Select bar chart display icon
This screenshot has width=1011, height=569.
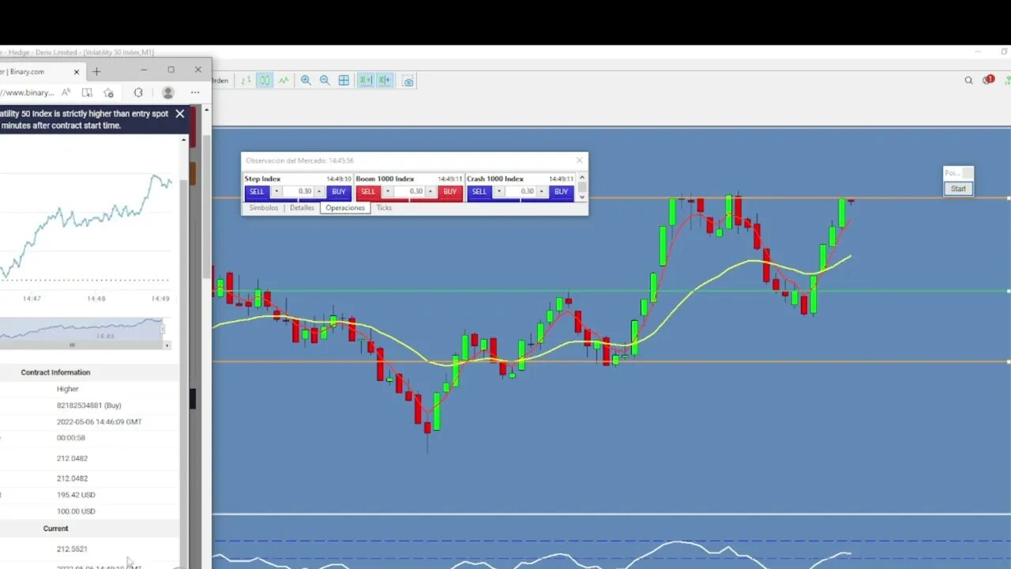coord(246,81)
